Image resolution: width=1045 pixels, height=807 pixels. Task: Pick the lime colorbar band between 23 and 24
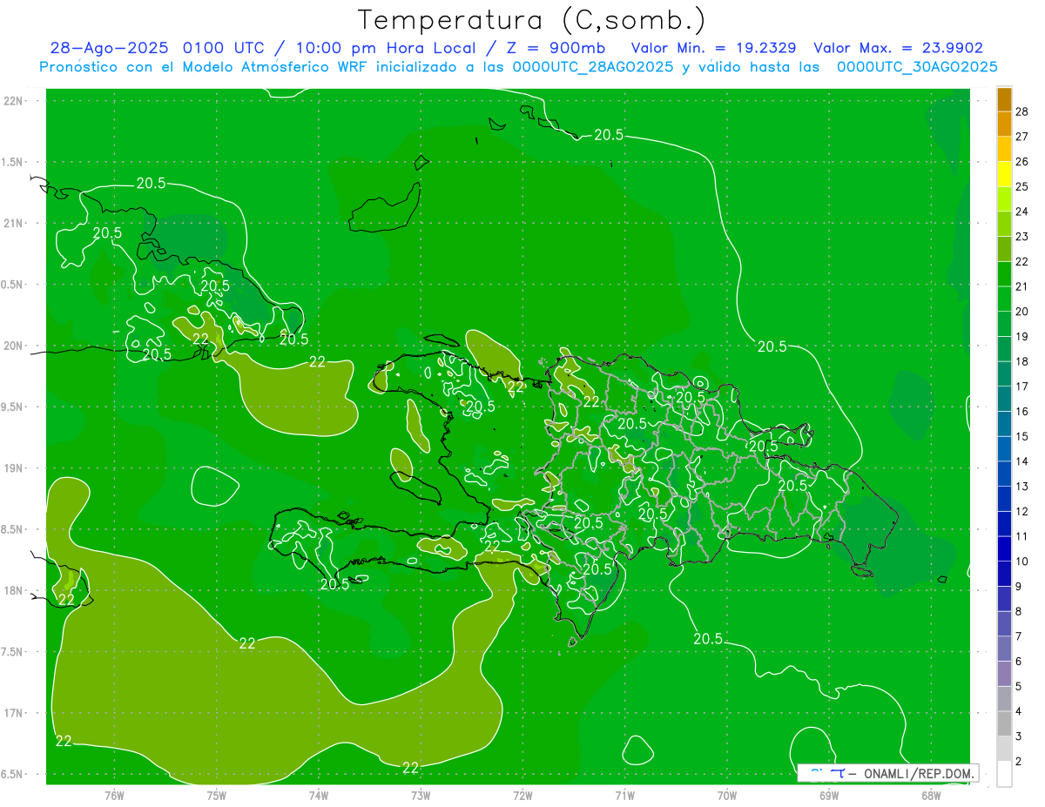(1005, 225)
